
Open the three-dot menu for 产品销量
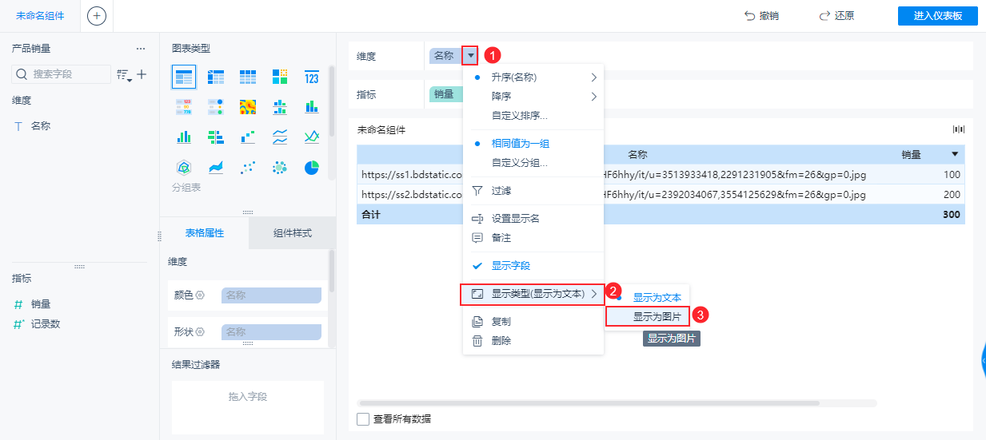pos(141,49)
